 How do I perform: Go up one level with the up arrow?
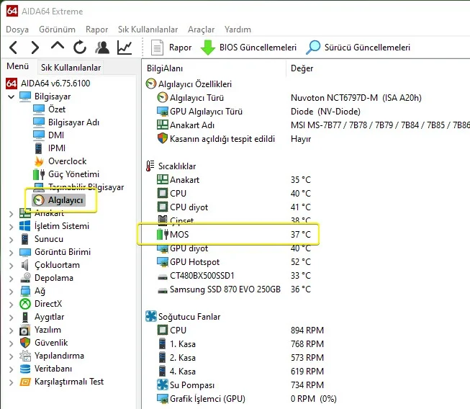pyautogui.click(x=58, y=46)
